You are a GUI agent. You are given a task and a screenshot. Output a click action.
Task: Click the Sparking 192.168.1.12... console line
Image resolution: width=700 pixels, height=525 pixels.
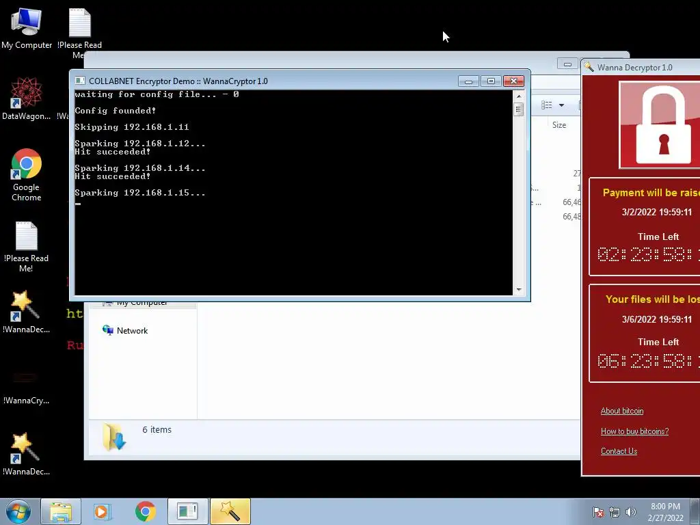click(139, 144)
